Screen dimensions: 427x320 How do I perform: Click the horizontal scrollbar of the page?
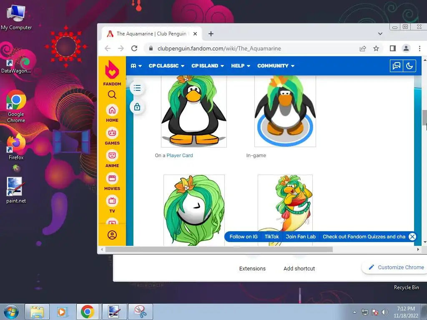219,249
